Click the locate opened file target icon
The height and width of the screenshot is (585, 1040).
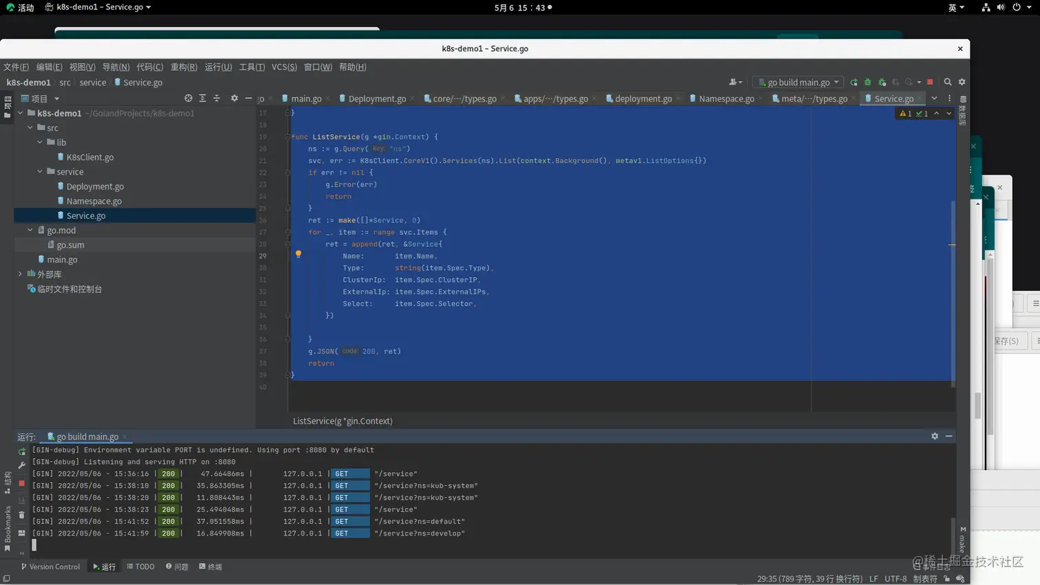point(188,98)
